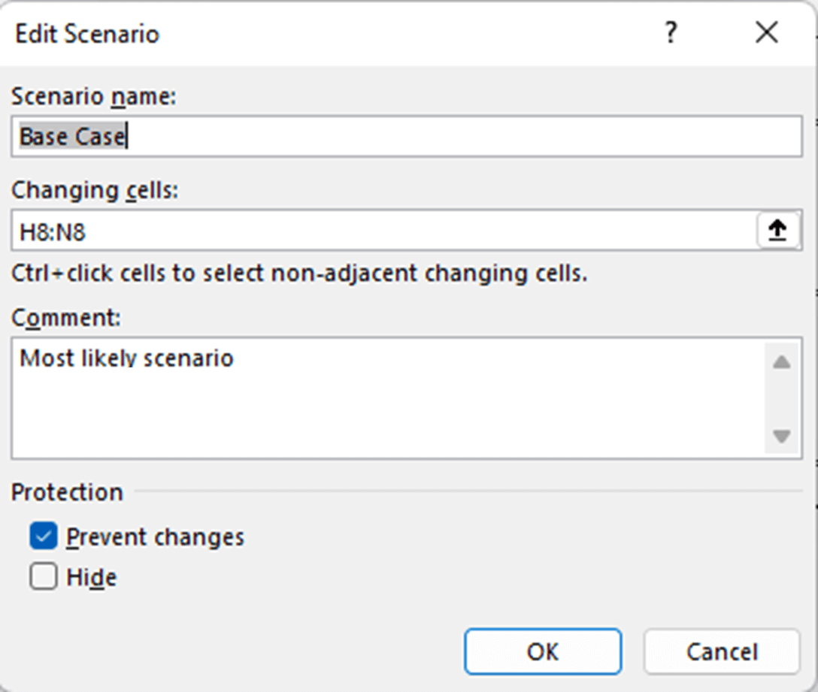Enable the Hide checkbox under Protection

[43, 577]
